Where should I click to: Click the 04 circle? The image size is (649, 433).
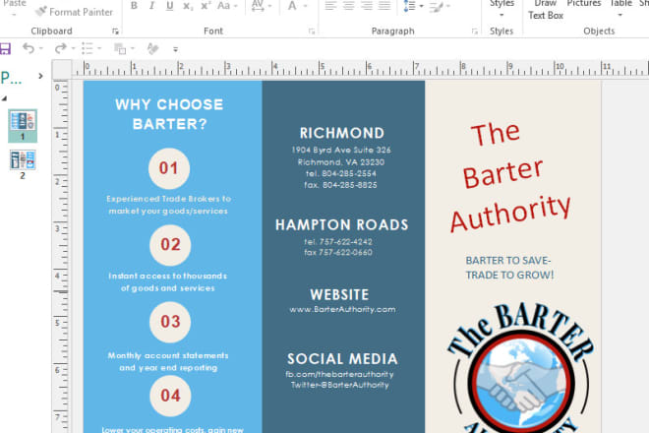pos(170,396)
